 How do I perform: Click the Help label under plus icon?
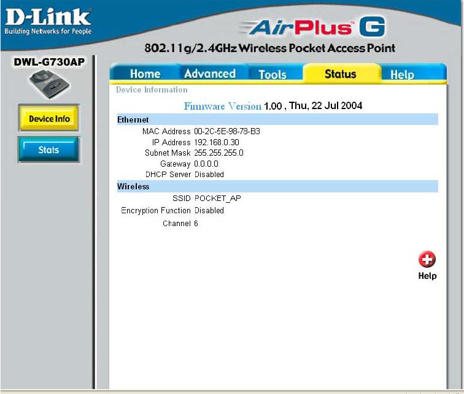(427, 276)
